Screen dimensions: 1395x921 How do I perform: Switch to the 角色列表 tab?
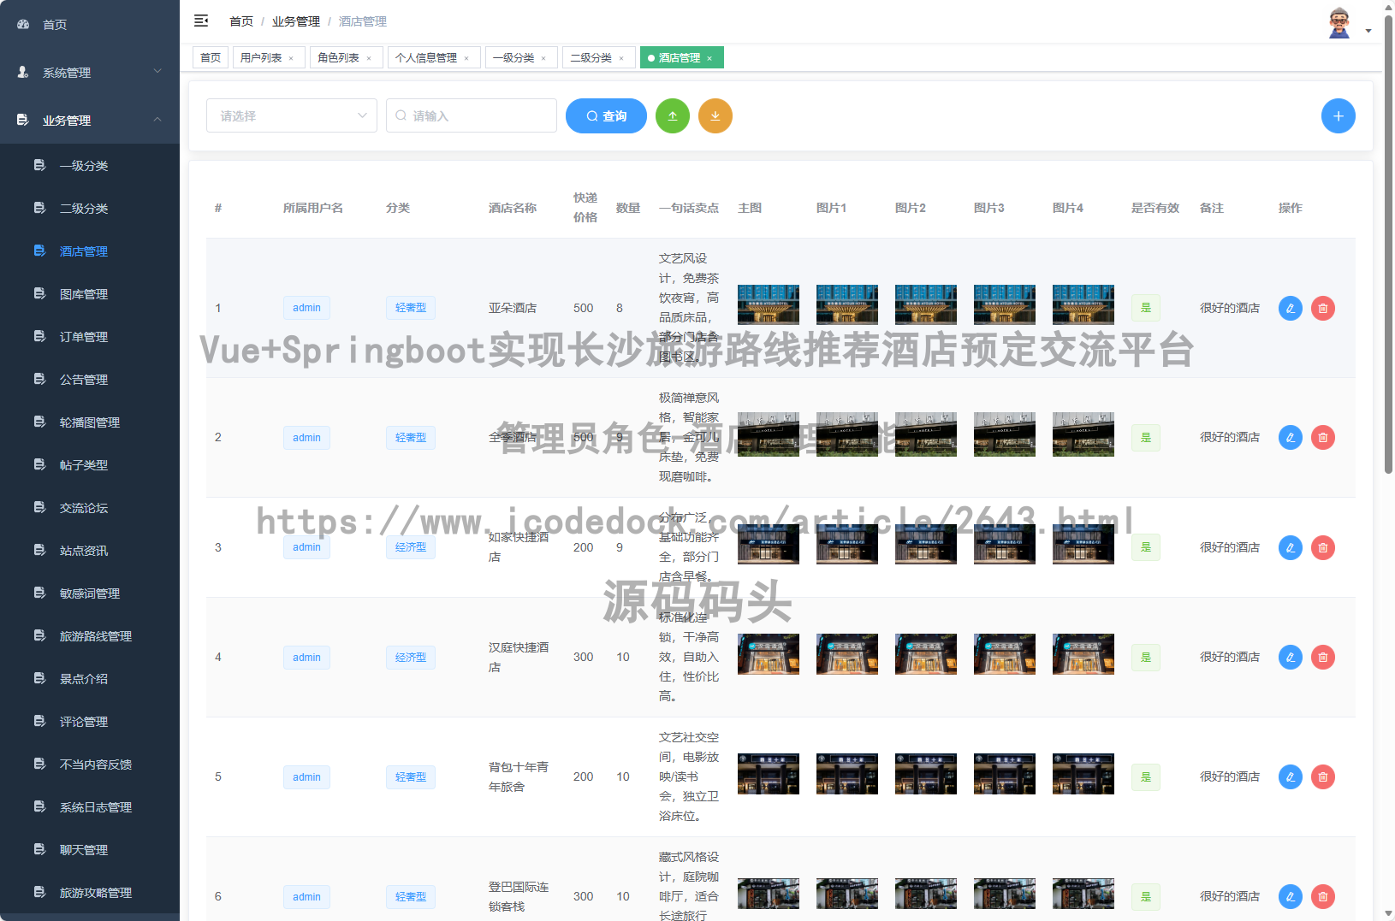pyautogui.click(x=338, y=58)
